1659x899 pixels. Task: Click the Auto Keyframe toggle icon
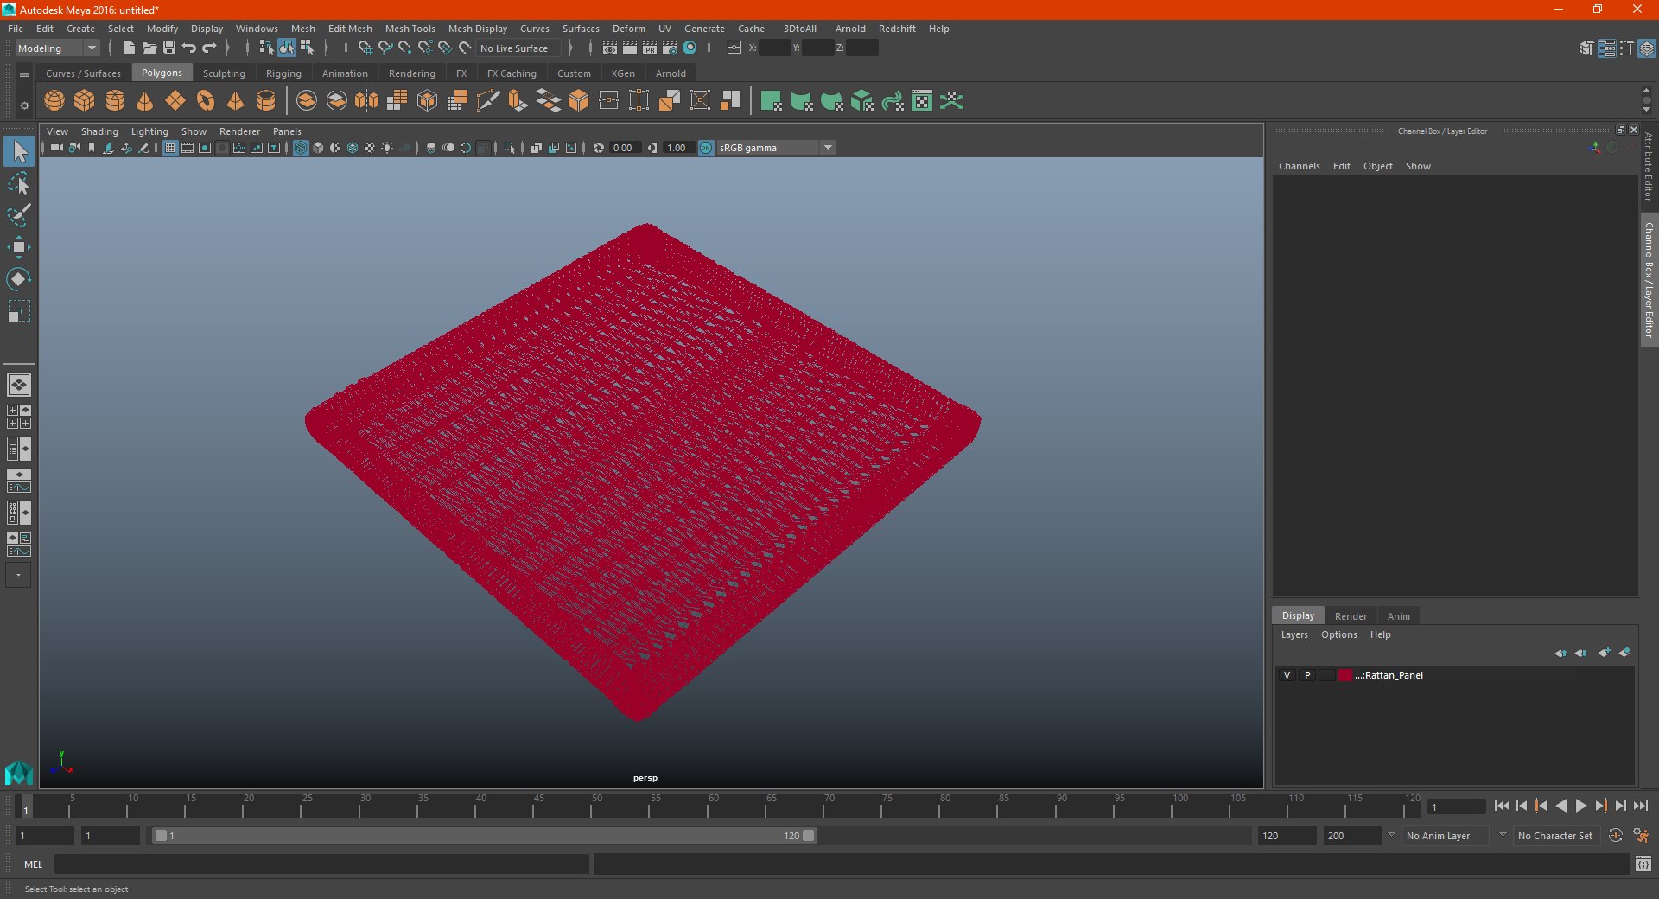click(1615, 836)
